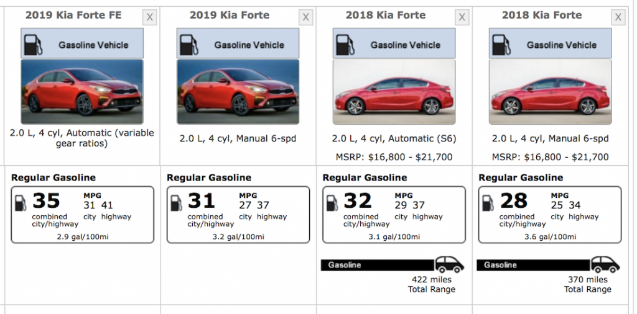This screenshot has height=314, width=637.
Task: Click the 31 combined MPG label box
Action: pos(238,215)
